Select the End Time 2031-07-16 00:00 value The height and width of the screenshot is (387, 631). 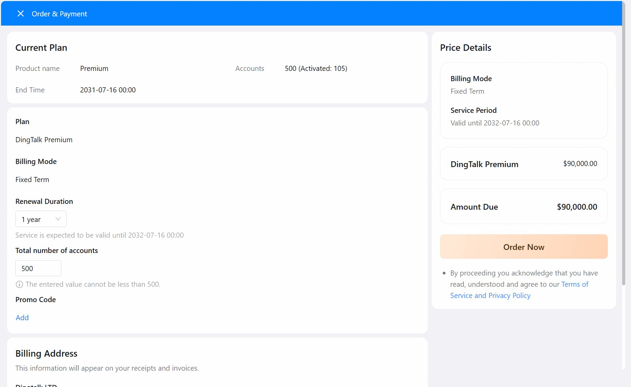pos(108,90)
